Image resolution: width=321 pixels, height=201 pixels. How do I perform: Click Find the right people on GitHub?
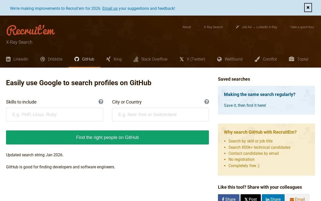tap(107, 137)
